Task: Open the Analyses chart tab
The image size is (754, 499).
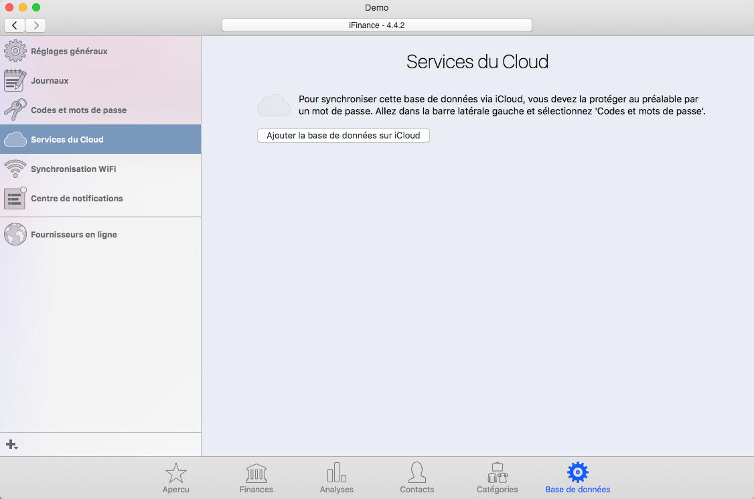Action: click(337, 478)
